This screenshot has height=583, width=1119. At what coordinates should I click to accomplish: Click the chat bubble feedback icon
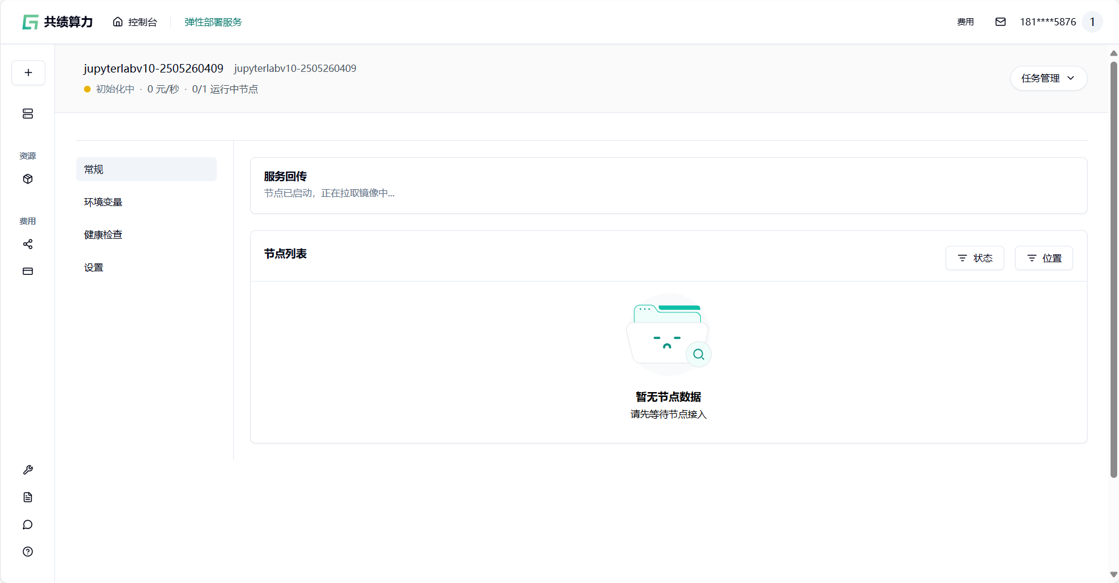(28, 524)
